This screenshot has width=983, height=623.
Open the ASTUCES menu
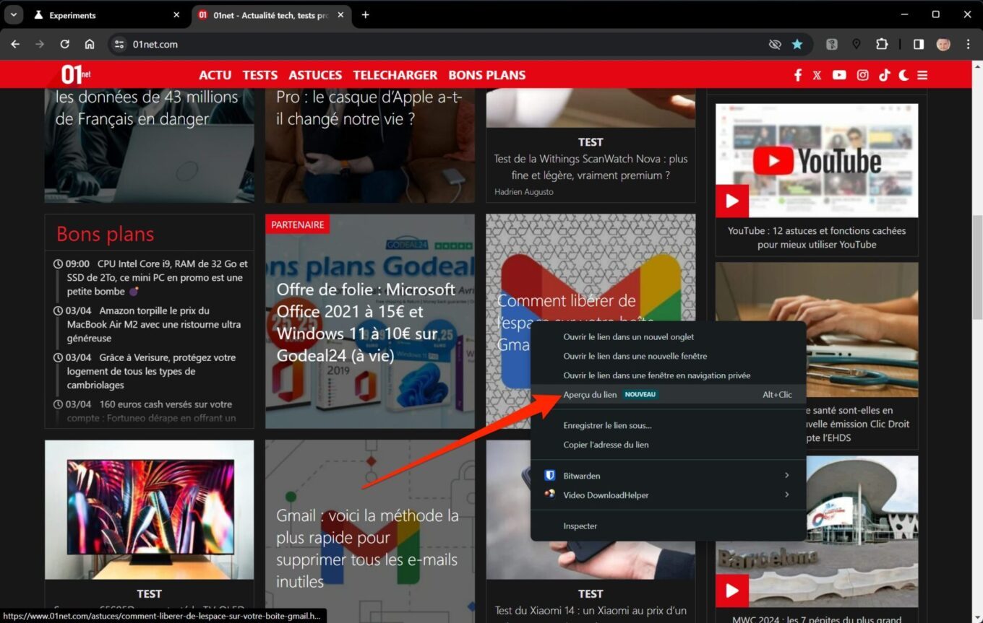(315, 75)
